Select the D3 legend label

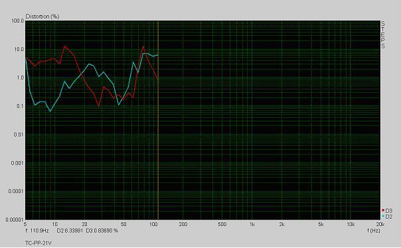click(x=389, y=211)
